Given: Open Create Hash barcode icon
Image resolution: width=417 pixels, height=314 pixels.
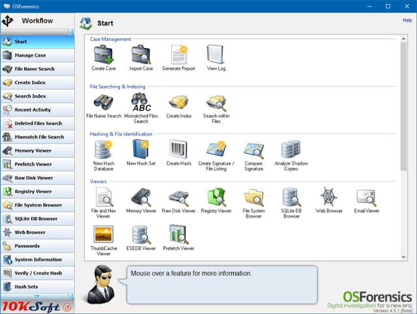Looking at the screenshot, I should click(x=179, y=149).
